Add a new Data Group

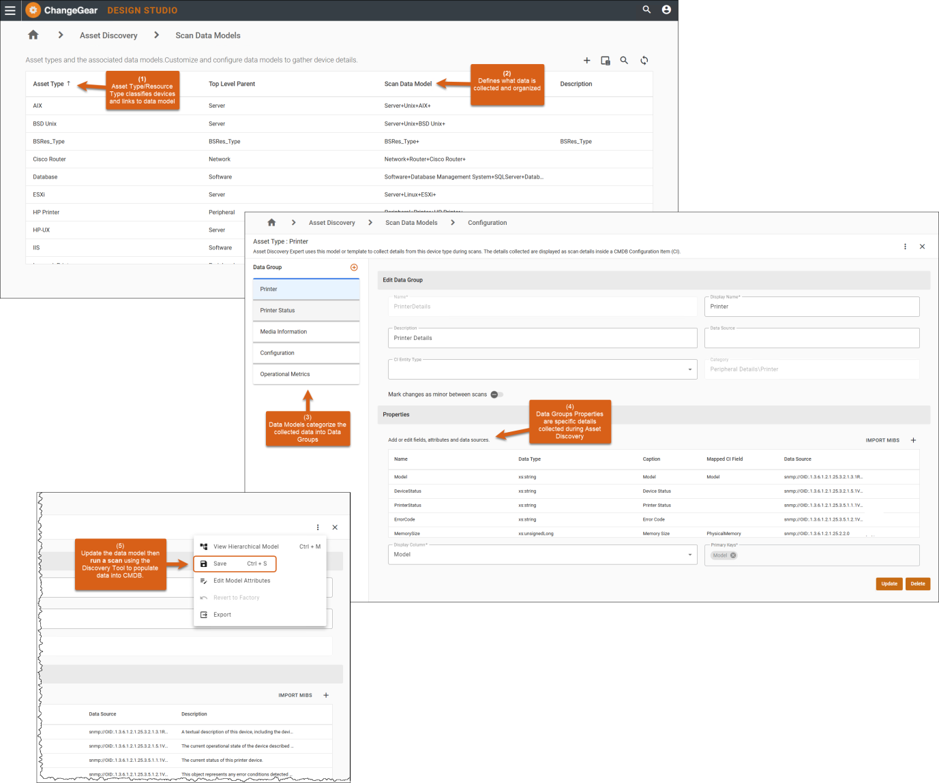pos(354,267)
